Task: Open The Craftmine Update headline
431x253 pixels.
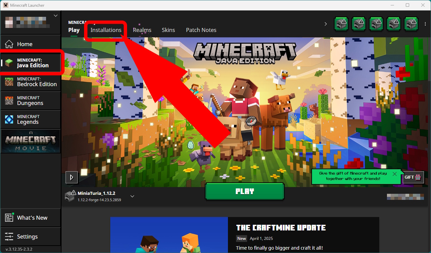Action: click(281, 228)
